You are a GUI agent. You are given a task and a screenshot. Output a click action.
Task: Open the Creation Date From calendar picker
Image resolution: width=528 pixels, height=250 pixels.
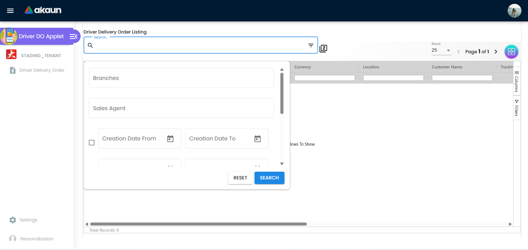170,138
